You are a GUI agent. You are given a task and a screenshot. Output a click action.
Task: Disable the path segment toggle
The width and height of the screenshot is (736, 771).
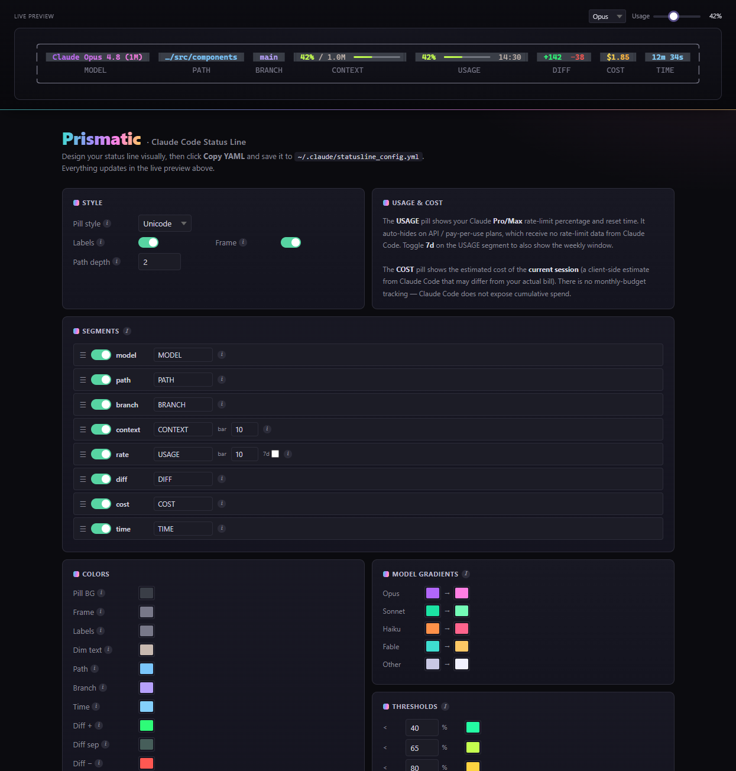tap(101, 380)
